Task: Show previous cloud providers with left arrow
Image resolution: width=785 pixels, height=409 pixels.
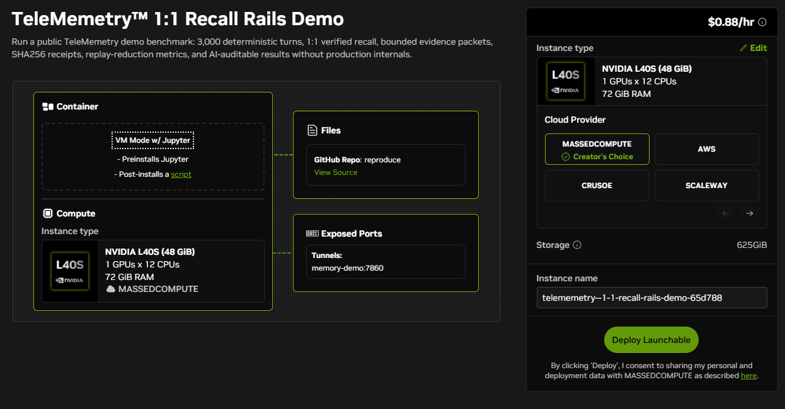Action: [726, 213]
